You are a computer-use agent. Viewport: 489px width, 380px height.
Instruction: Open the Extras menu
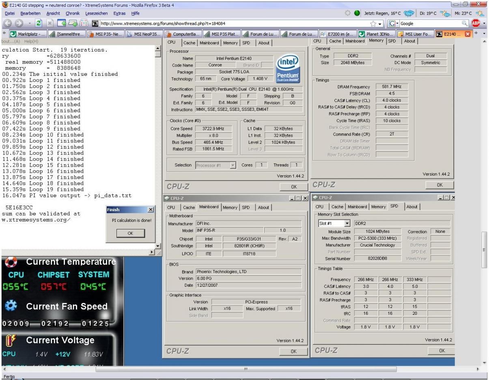click(x=119, y=13)
